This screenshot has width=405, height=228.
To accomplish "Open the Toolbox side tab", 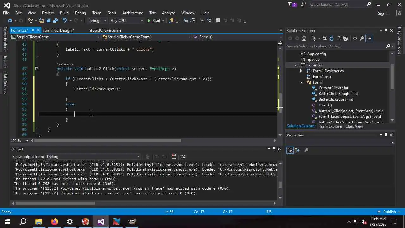I will click(x=5, y=62).
